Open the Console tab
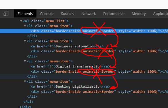Screen dimensions: 168x108 point(47,14)
